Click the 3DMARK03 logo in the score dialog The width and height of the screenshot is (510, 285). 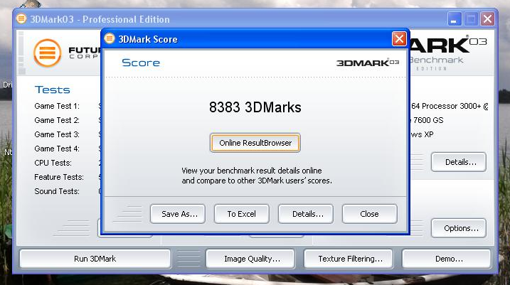pos(368,63)
